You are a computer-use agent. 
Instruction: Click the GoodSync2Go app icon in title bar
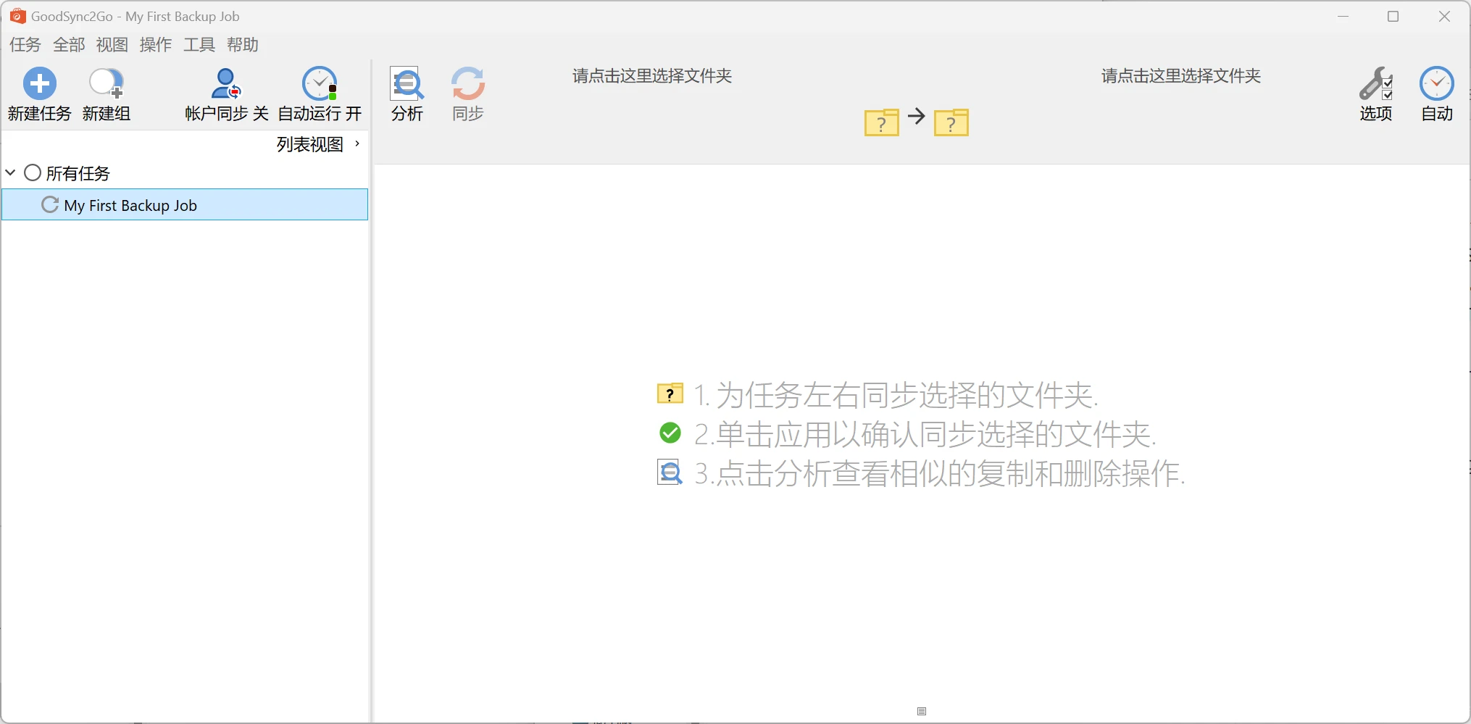coord(17,16)
